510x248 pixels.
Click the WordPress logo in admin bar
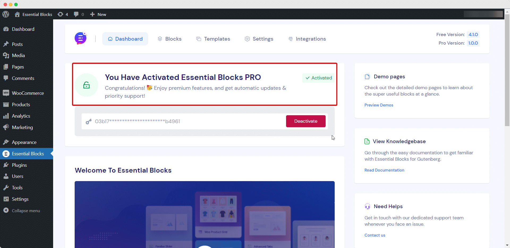pos(6,14)
